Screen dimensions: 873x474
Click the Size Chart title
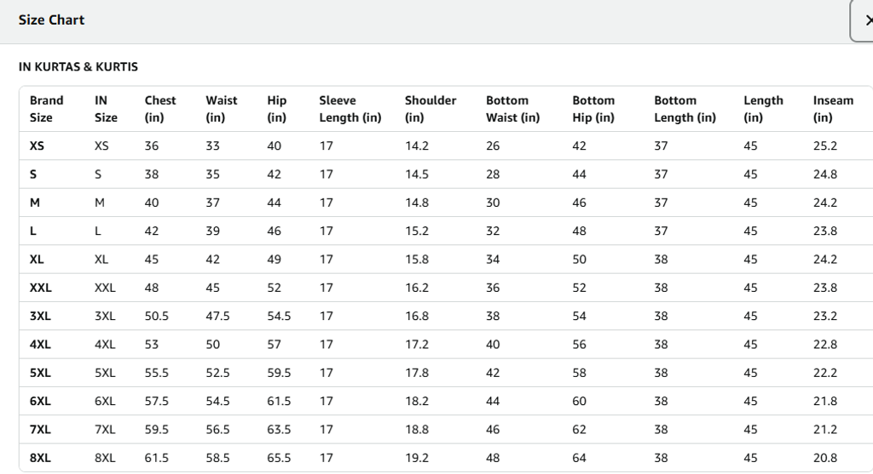(51, 20)
